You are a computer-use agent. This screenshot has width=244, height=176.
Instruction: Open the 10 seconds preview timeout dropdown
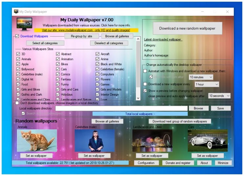pyautogui.click(x=219, y=96)
